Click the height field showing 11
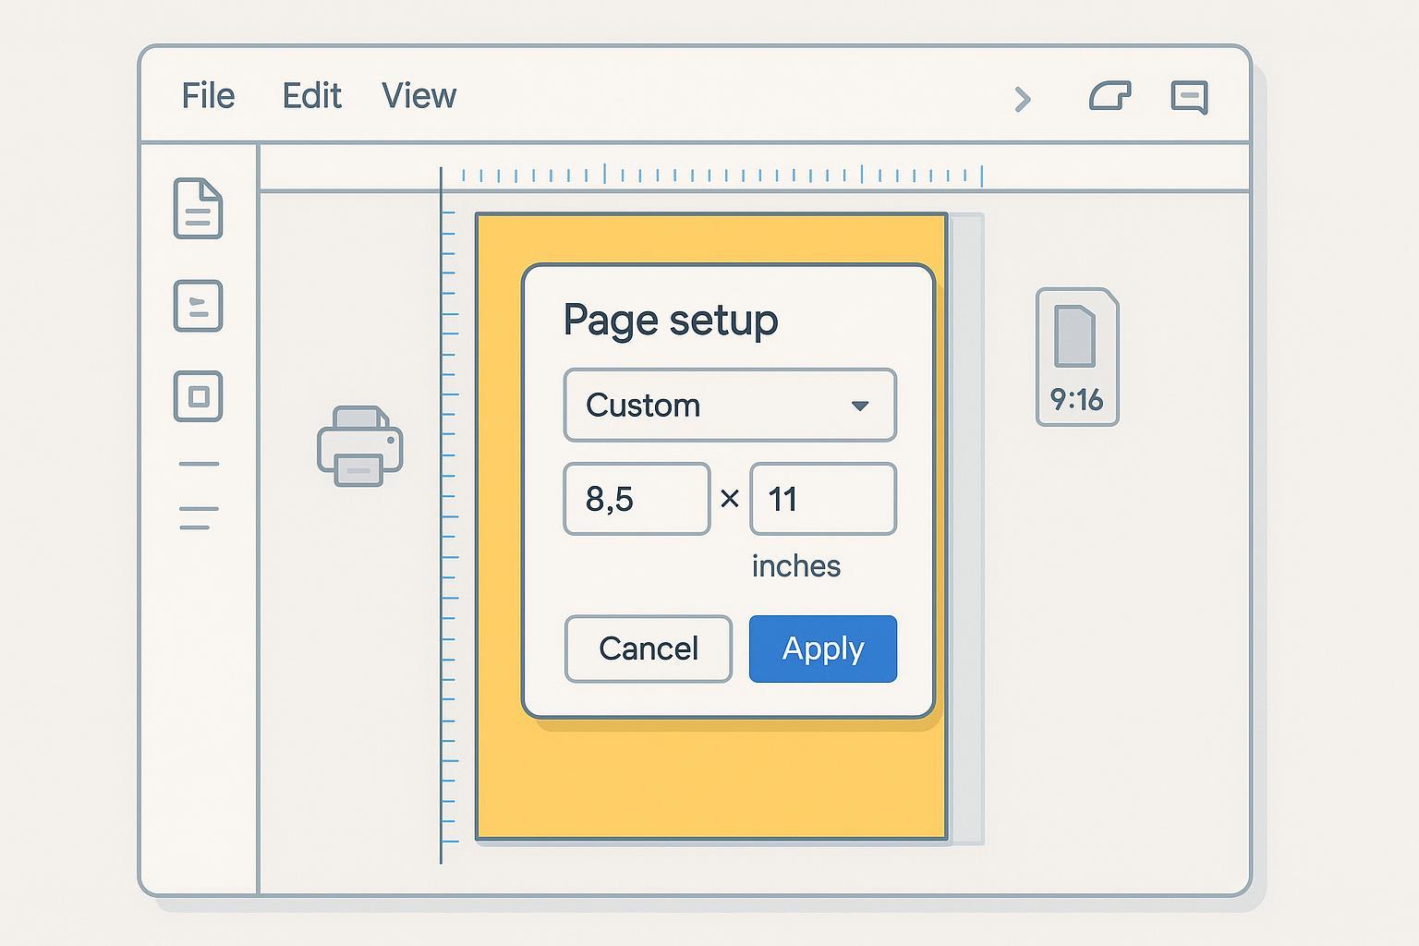The height and width of the screenshot is (946, 1419). pyautogui.click(x=822, y=499)
